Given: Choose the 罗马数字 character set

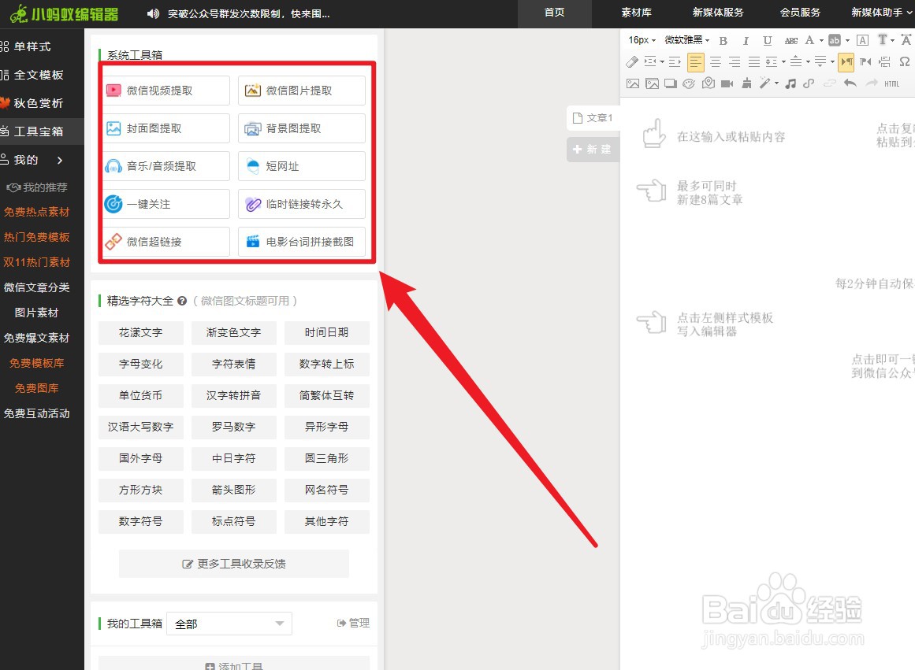Looking at the screenshot, I should (233, 427).
